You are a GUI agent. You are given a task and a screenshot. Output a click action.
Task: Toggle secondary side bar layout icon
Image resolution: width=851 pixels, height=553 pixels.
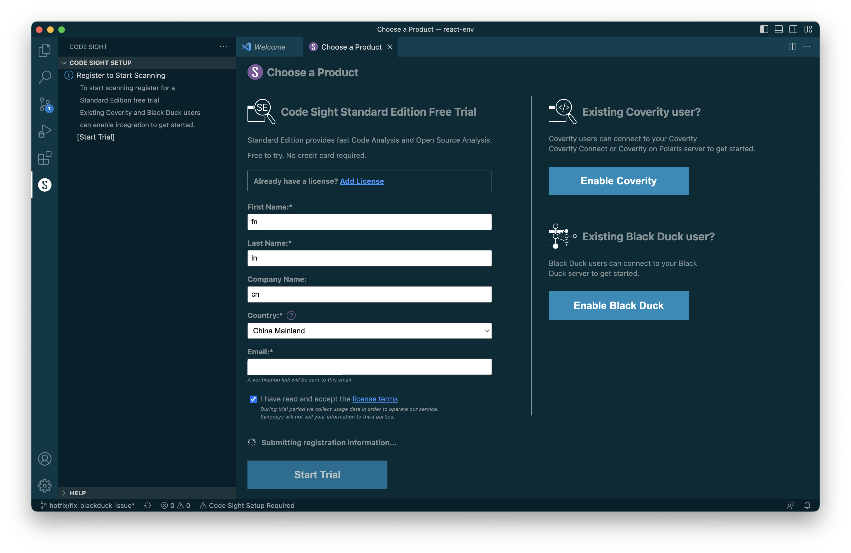(793, 29)
